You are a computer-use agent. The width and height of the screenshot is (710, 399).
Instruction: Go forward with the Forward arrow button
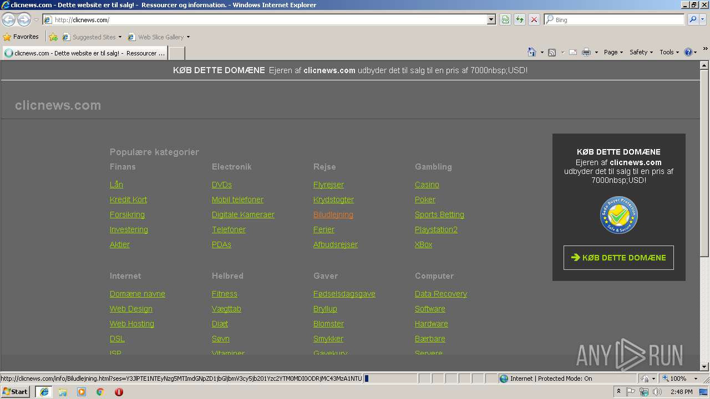24,19
